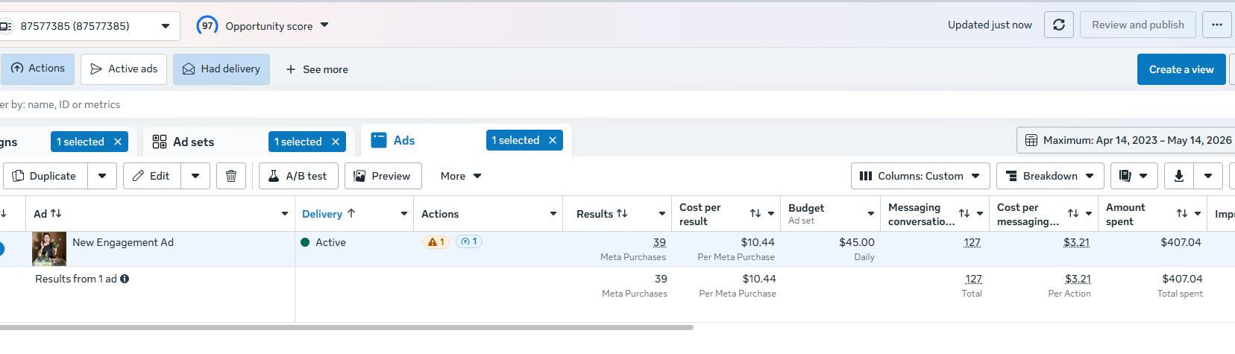Click the warning badge in Actions column
This screenshot has height=354, width=1235.
[436, 241]
